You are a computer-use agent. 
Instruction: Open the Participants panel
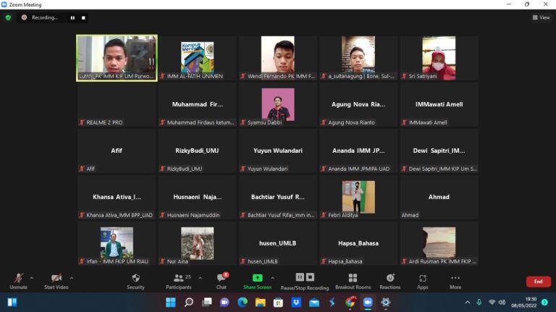[x=179, y=281]
